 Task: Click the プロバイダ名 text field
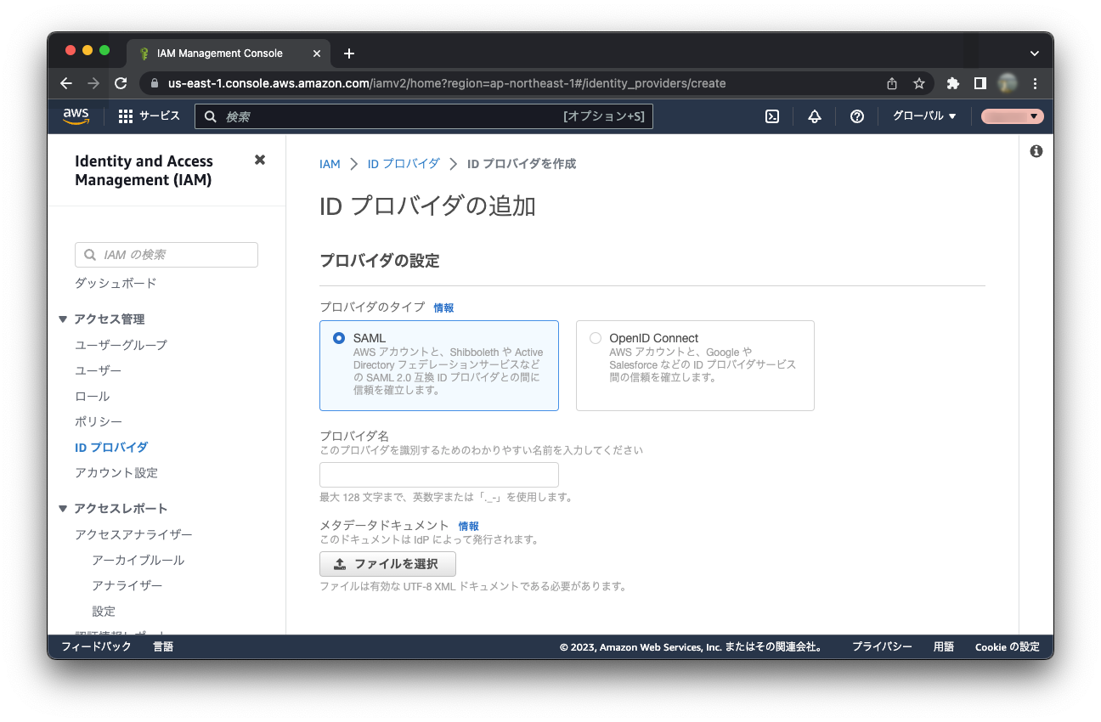click(438, 475)
